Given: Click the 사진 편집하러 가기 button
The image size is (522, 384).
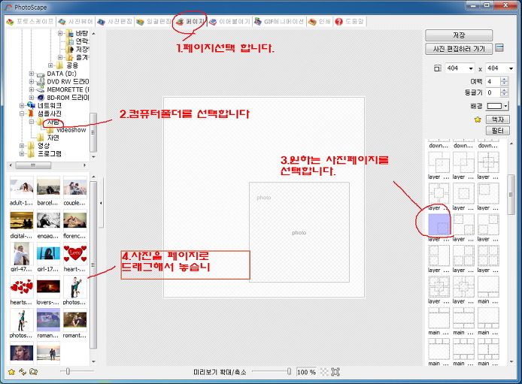Looking at the screenshot, I should (x=459, y=49).
